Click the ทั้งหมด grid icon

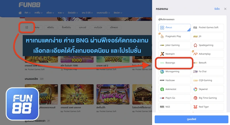[x=162, y=28]
